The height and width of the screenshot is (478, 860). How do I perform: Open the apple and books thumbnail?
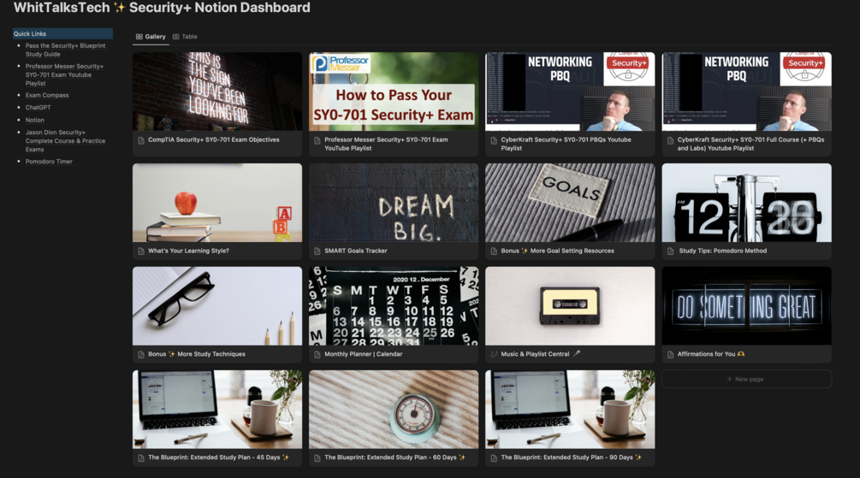coord(217,203)
